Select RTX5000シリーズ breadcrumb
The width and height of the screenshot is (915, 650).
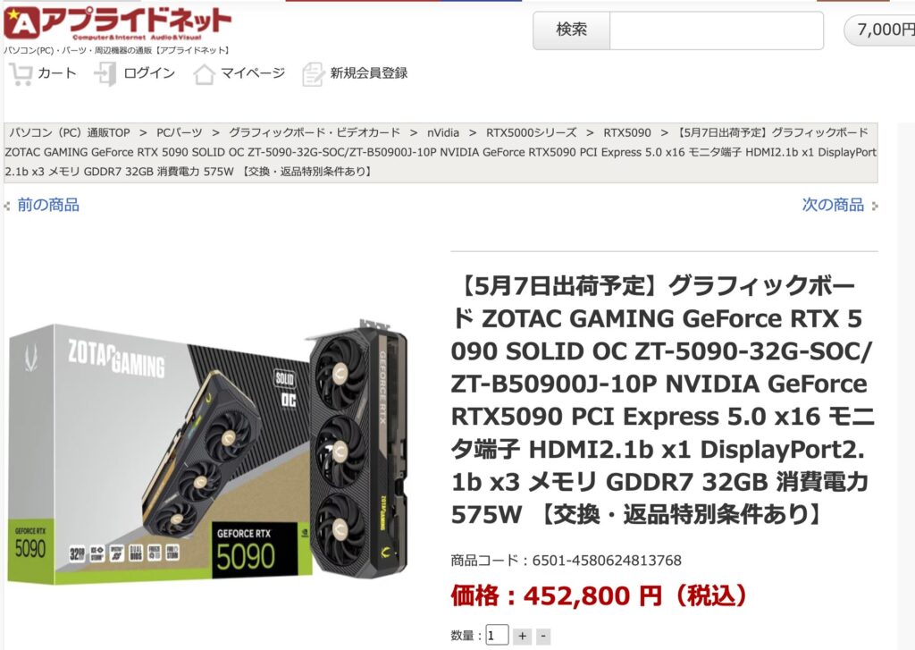(531, 132)
